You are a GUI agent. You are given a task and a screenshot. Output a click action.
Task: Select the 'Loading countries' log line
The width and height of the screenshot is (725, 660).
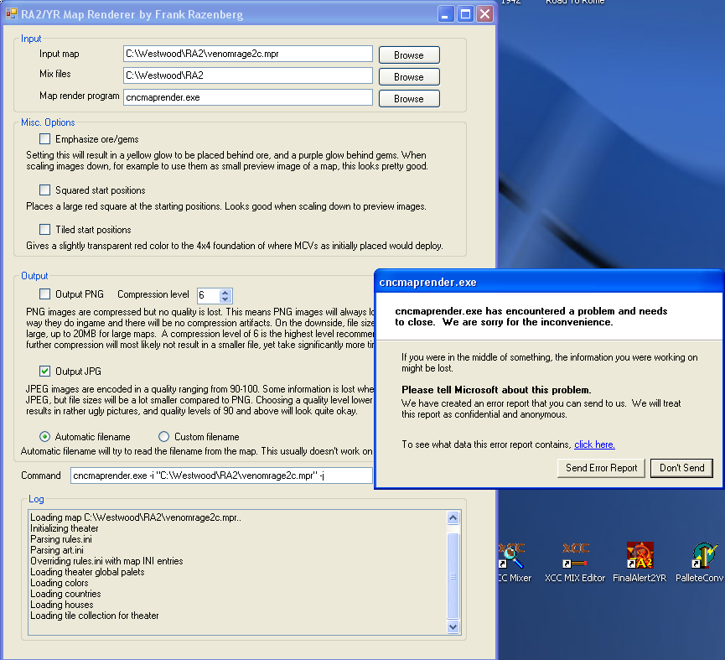coord(65,594)
